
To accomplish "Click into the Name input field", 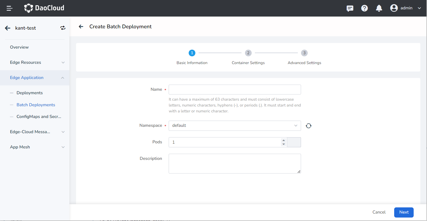I will point(235,90).
